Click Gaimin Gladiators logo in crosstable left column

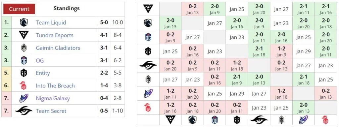pyautogui.click(x=148, y=79)
